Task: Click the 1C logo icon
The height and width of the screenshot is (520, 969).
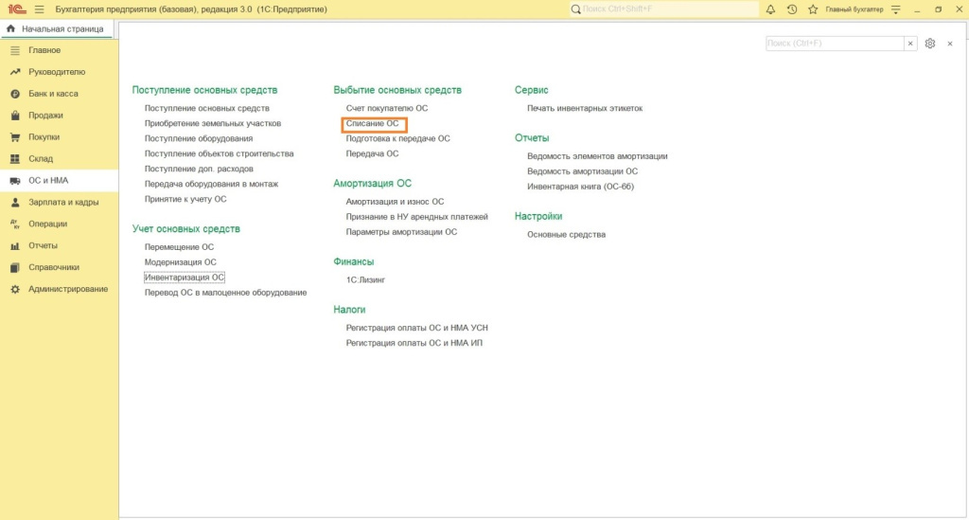Action: pyautogui.click(x=15, y=9)
